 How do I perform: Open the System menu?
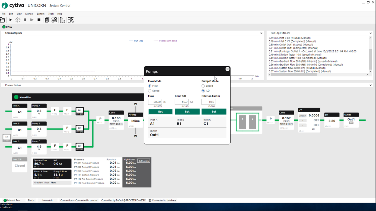(40, 14)
